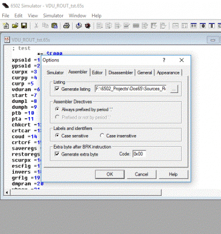Toggle the Generate listing checkbox
The image size is (221, 234).
(57, 89)
